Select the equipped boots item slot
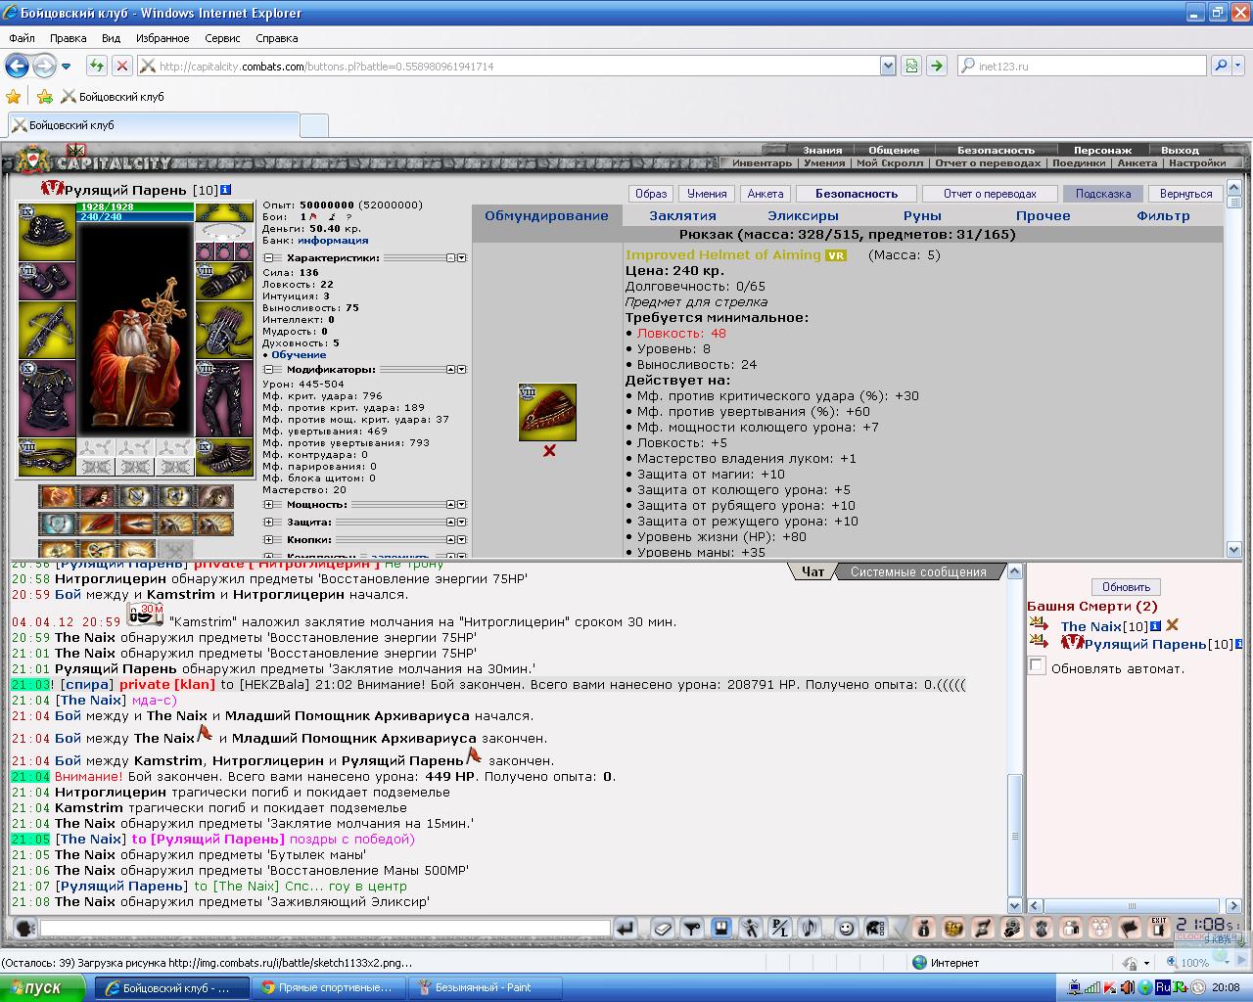Screen dimensions: 1253x1002 click(x=224, y=457)
